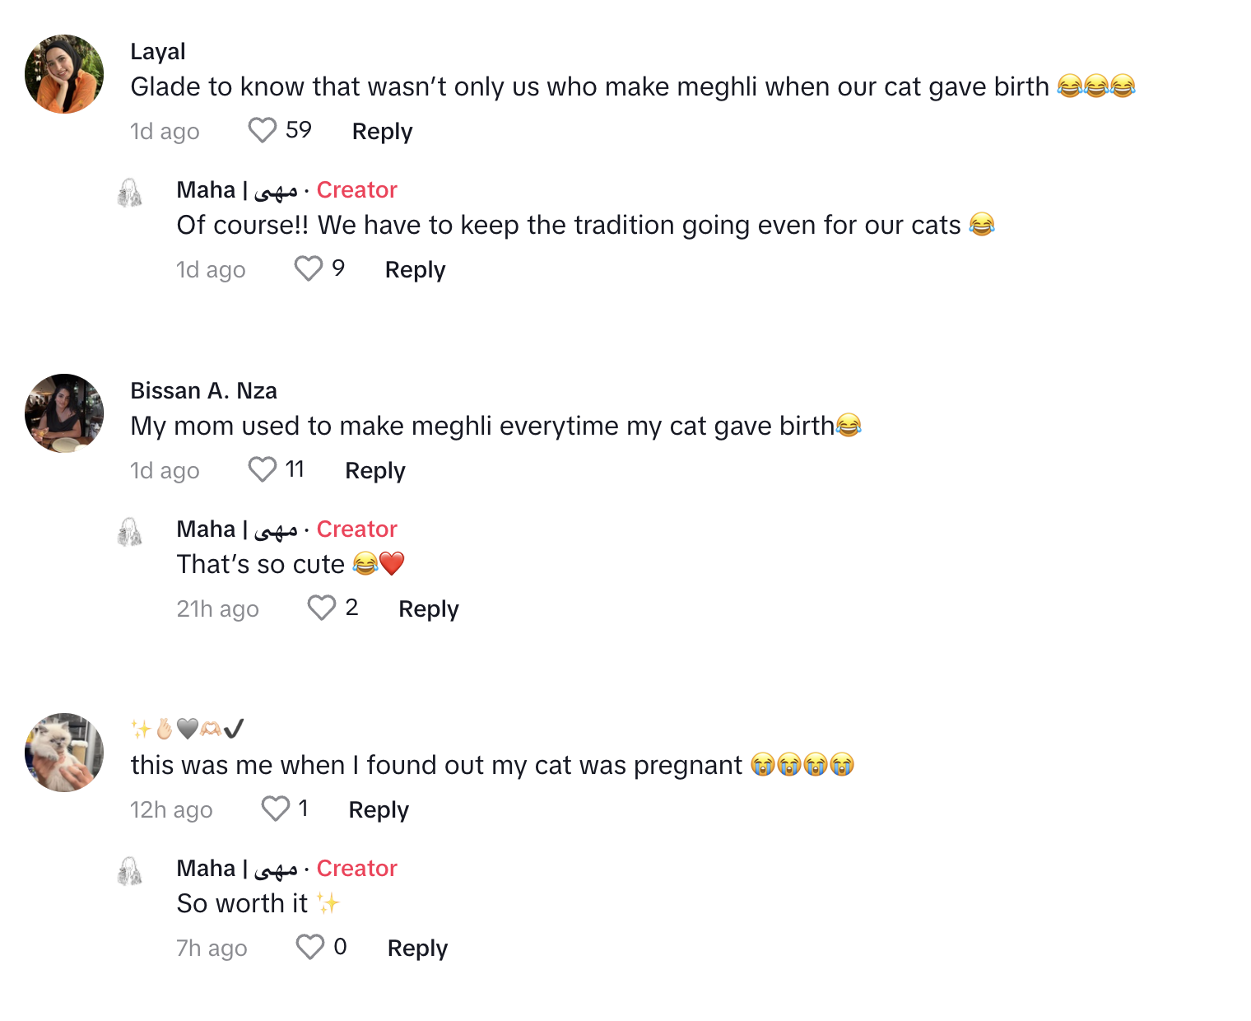Reply to the pregnant cat comment
Viewport: 1251px width, 1021px height.
pos(379,810)
